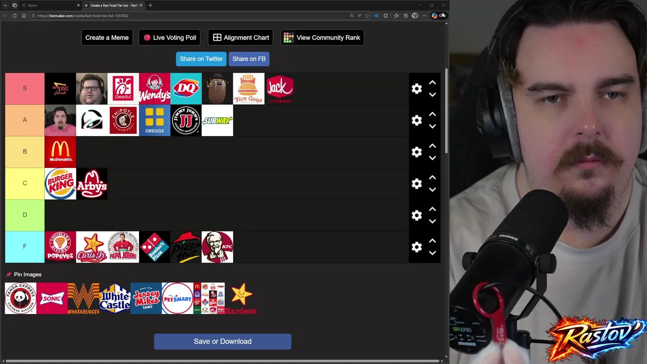Open settings gear for B tier
Image resolution: width=647 pixels, height=364 pixels.
point(417,152)
